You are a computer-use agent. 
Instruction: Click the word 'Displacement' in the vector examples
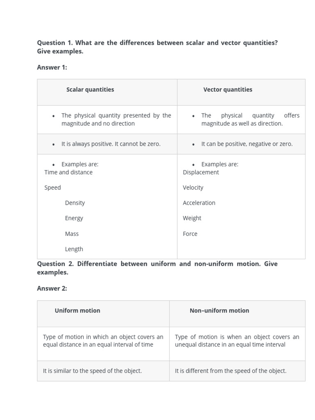(201, 172)
